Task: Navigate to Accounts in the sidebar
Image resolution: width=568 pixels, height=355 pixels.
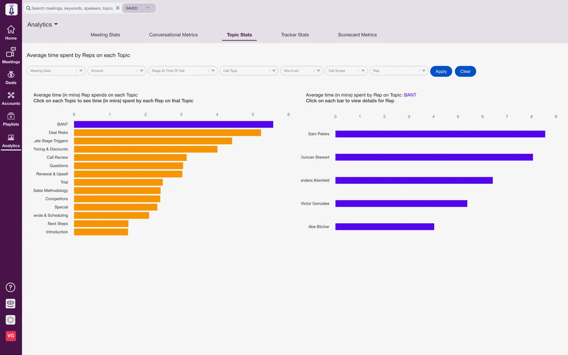Action: tap(11, 98)
